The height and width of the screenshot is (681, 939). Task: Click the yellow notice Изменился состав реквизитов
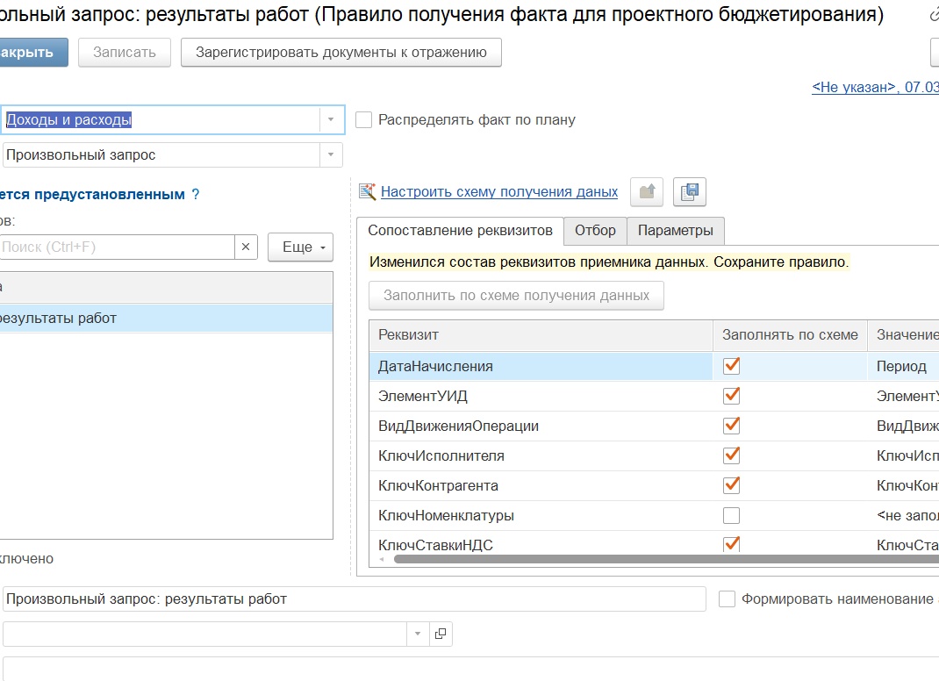click(x=609, y=262)
